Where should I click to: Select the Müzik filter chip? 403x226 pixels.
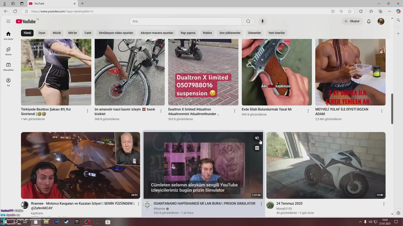click(57, 33)
